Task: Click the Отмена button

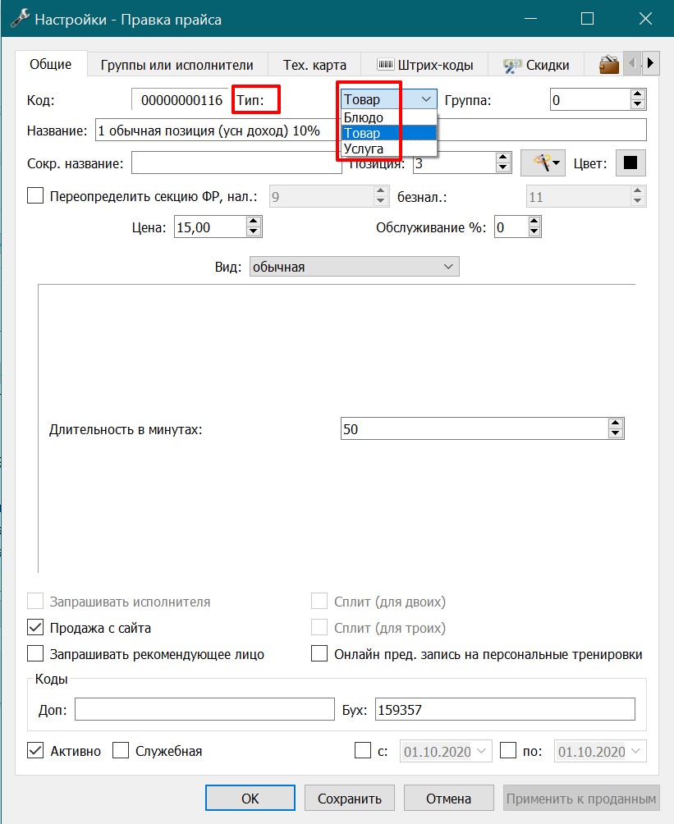Action: (448, 799)
